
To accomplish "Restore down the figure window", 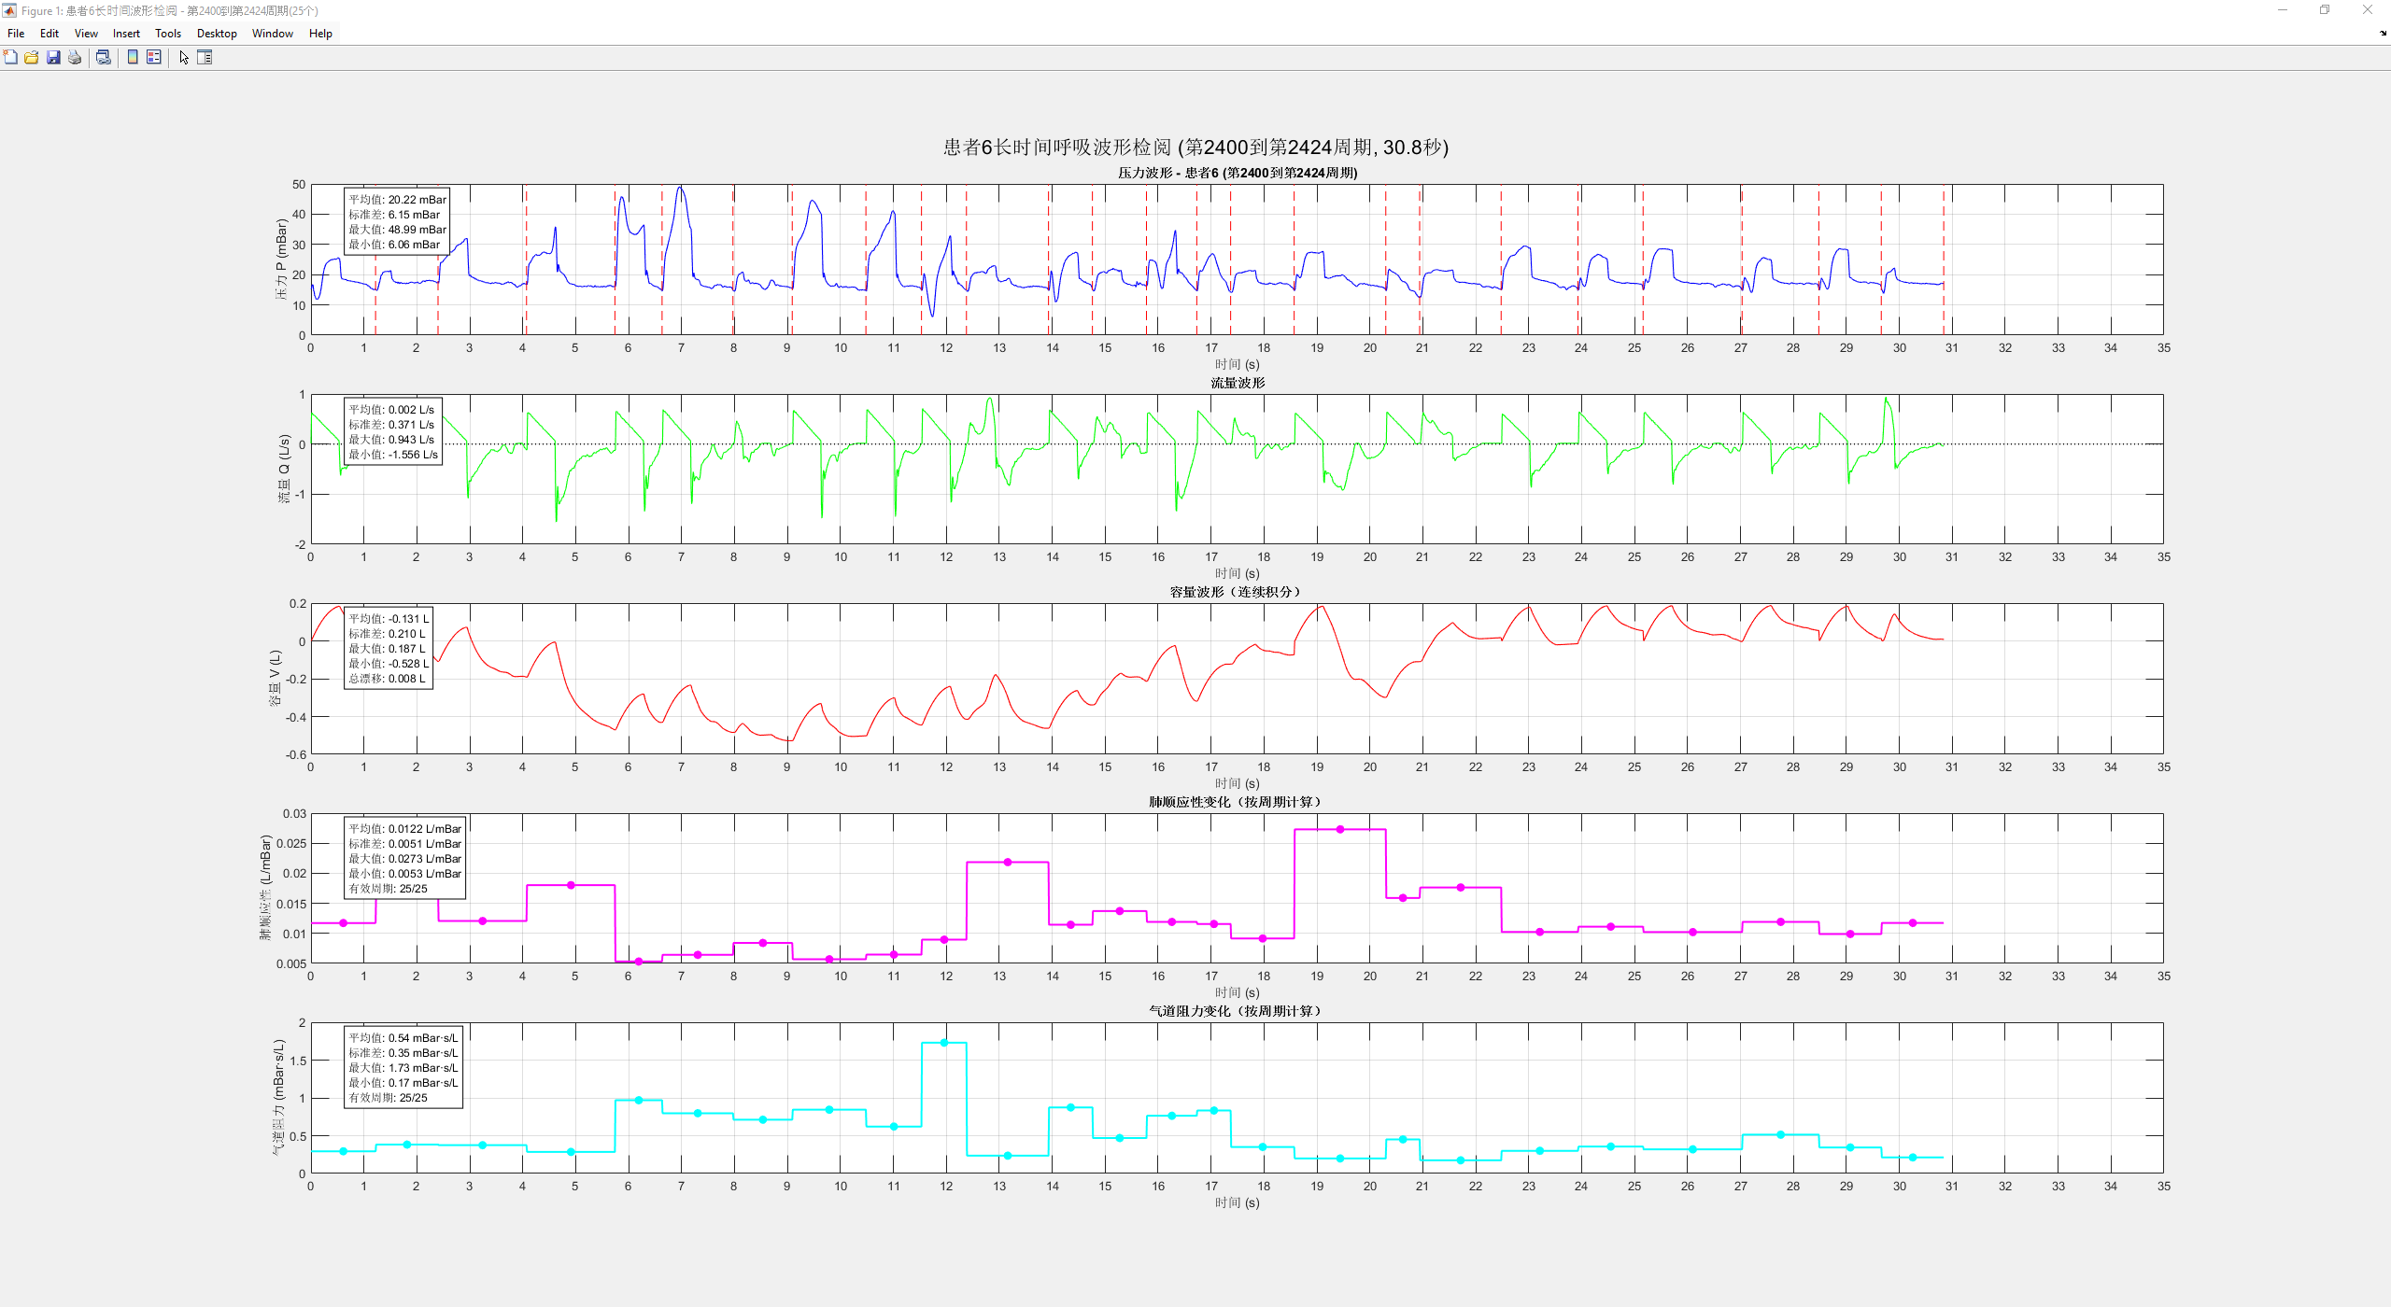I will click(2325, 10).
